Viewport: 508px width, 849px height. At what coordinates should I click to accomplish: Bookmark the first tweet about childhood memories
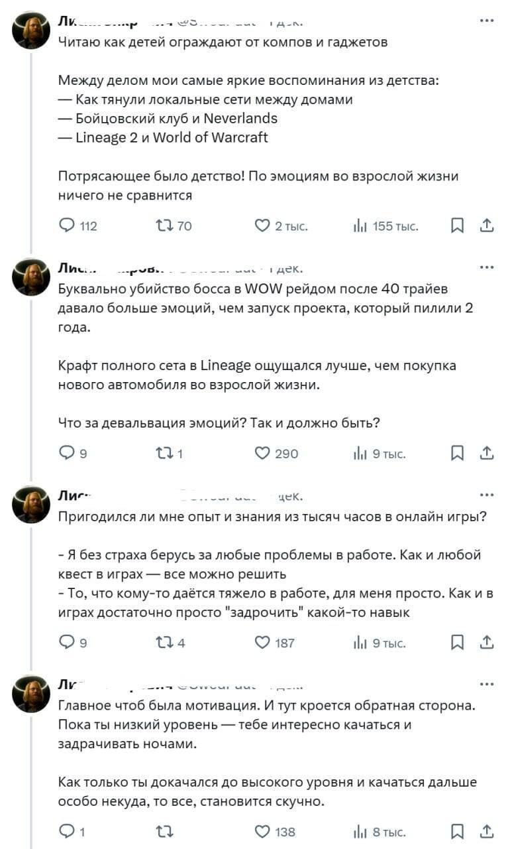[458, 226]
